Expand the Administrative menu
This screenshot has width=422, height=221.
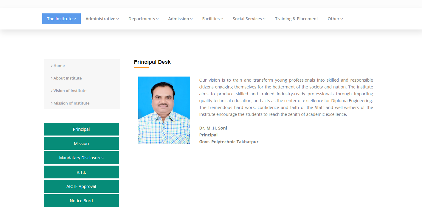[x=102, y=19]
